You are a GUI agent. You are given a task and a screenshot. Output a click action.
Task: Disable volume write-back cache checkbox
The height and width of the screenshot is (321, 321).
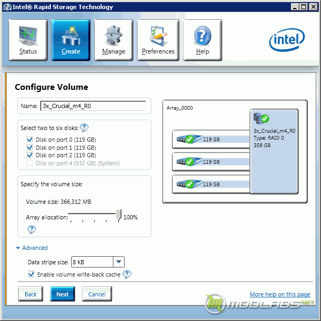(32, 274)
